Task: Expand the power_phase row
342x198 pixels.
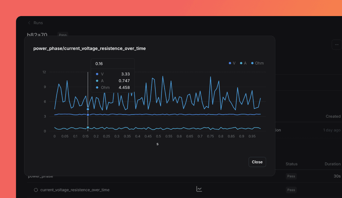Action: 41,176
